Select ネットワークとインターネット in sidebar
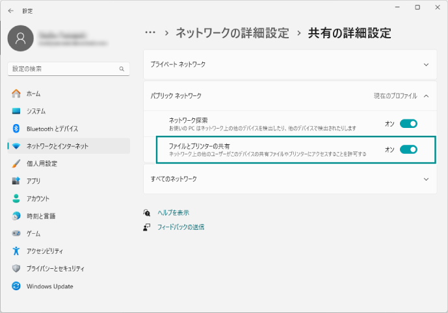The height and width of the screenshot is (313, 448). [x=57, y=146]
